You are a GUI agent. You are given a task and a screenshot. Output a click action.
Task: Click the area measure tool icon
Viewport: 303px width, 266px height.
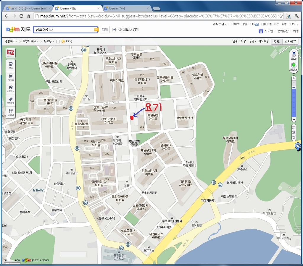coord(294,133)
